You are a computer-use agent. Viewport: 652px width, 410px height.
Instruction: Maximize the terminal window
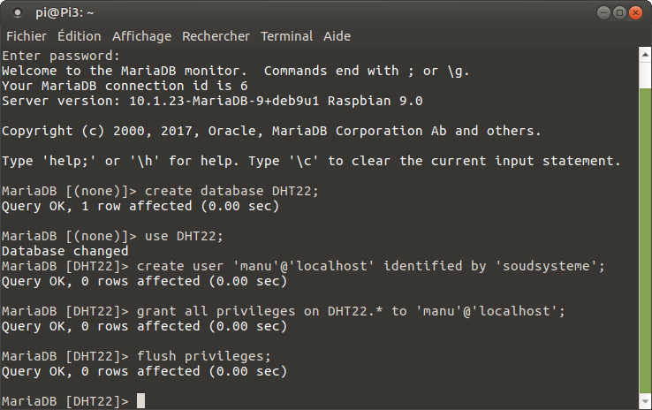pyautogui.click(x=620, y=12)
